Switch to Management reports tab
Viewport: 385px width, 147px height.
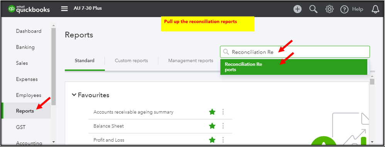tap(191, 60)
